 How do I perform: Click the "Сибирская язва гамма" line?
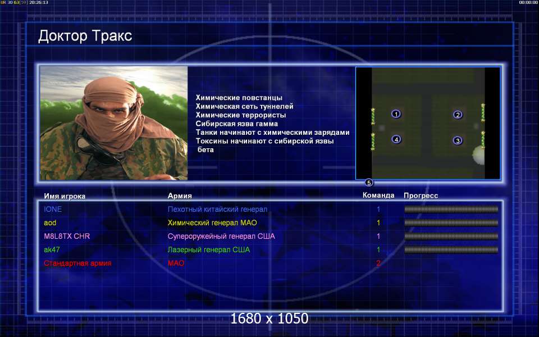point(236,124)
